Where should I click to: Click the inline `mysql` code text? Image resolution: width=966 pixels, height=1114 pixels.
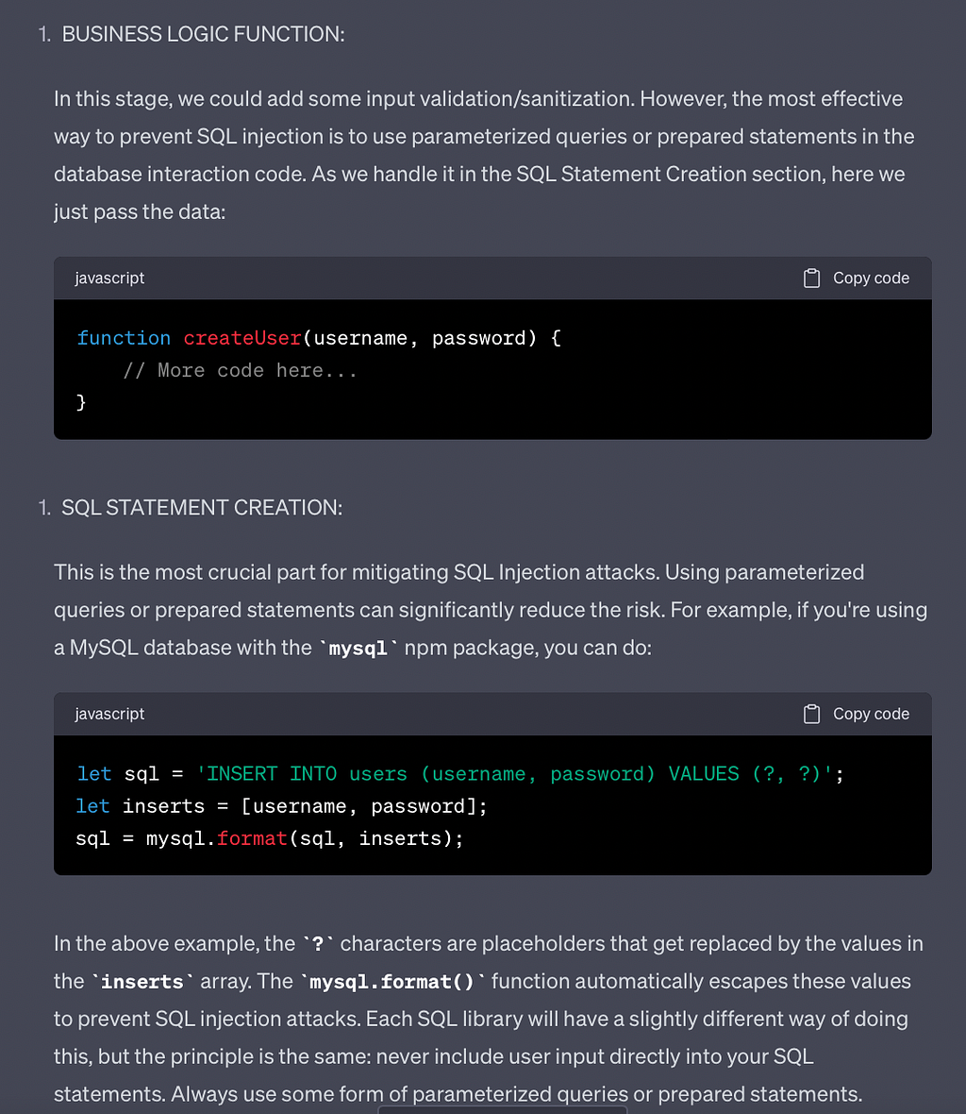358,648
